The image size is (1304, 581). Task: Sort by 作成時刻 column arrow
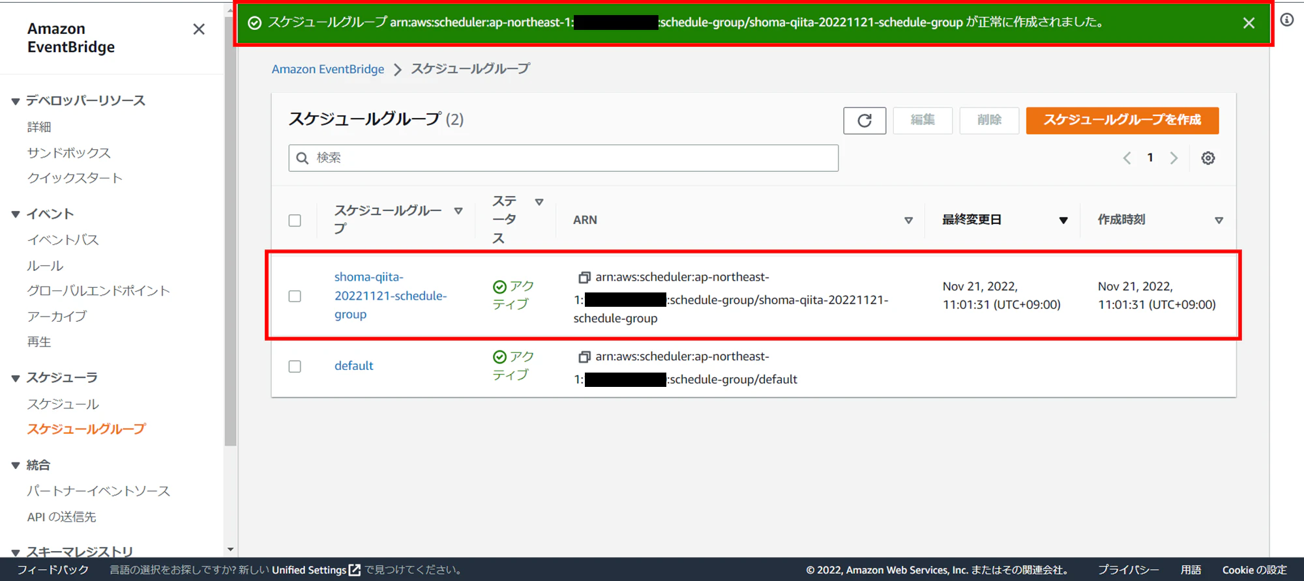tap(1219, 220)
